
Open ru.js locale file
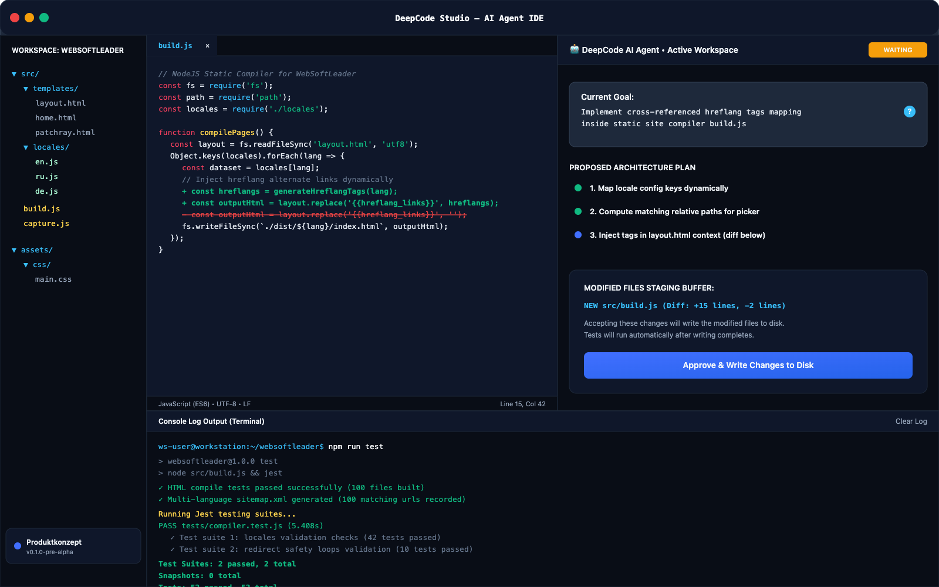(46, 177)
